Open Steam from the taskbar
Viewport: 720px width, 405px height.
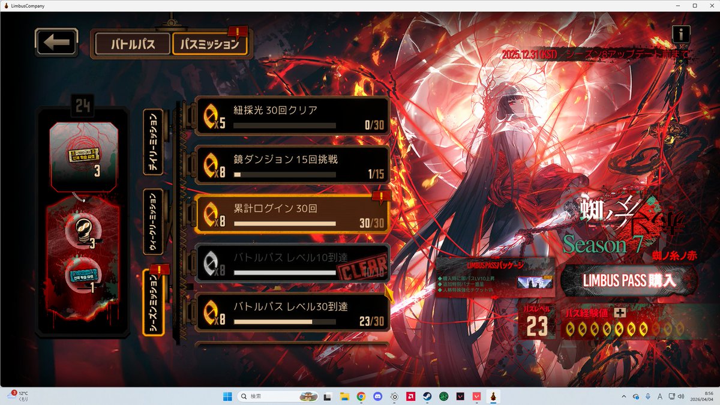point(428,397)
